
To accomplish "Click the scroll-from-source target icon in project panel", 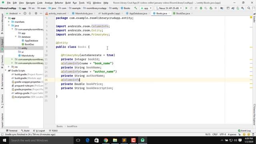I will coord(25,13).
